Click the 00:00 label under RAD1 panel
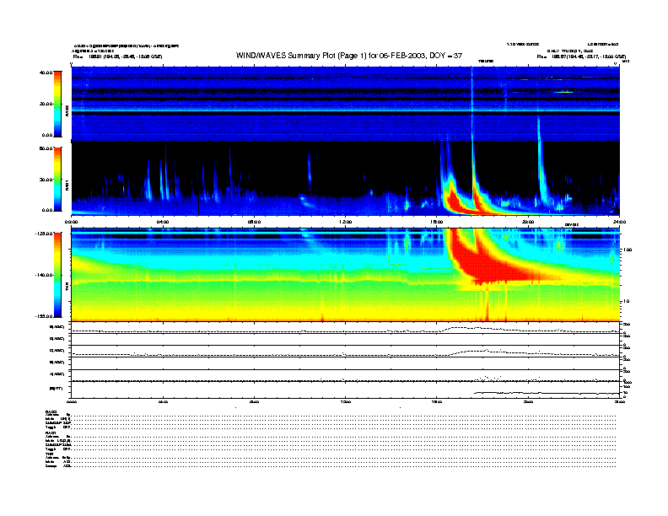The width and height of the screenshot is (668, 516). (72, 222)
